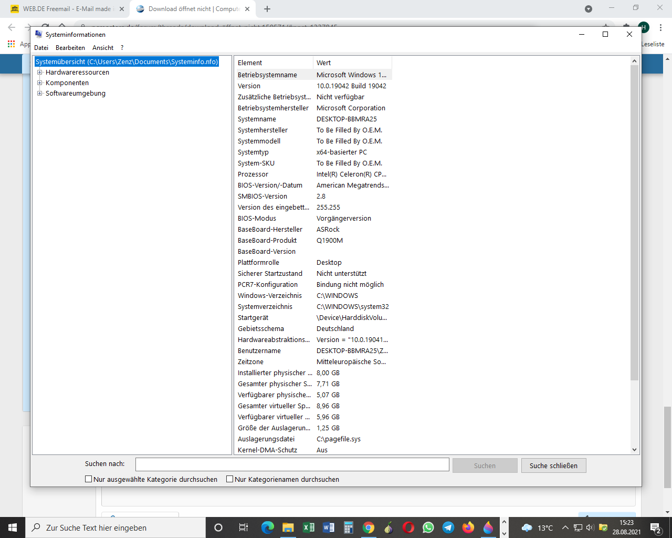
Task: Click the vertical scrollbar thumb in details list
Action: click(x=634, y=223)
